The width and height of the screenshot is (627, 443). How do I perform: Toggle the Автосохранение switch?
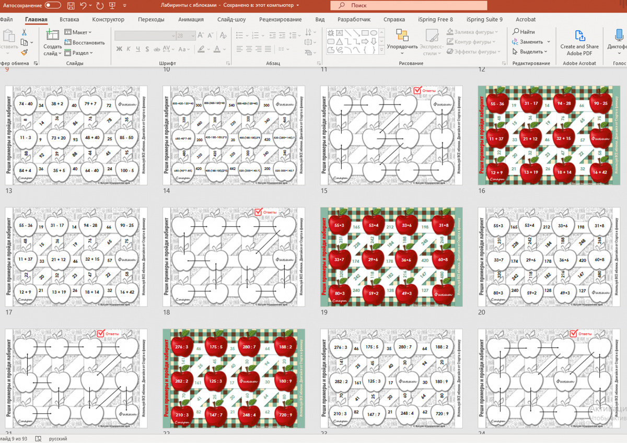pos(53,5)
